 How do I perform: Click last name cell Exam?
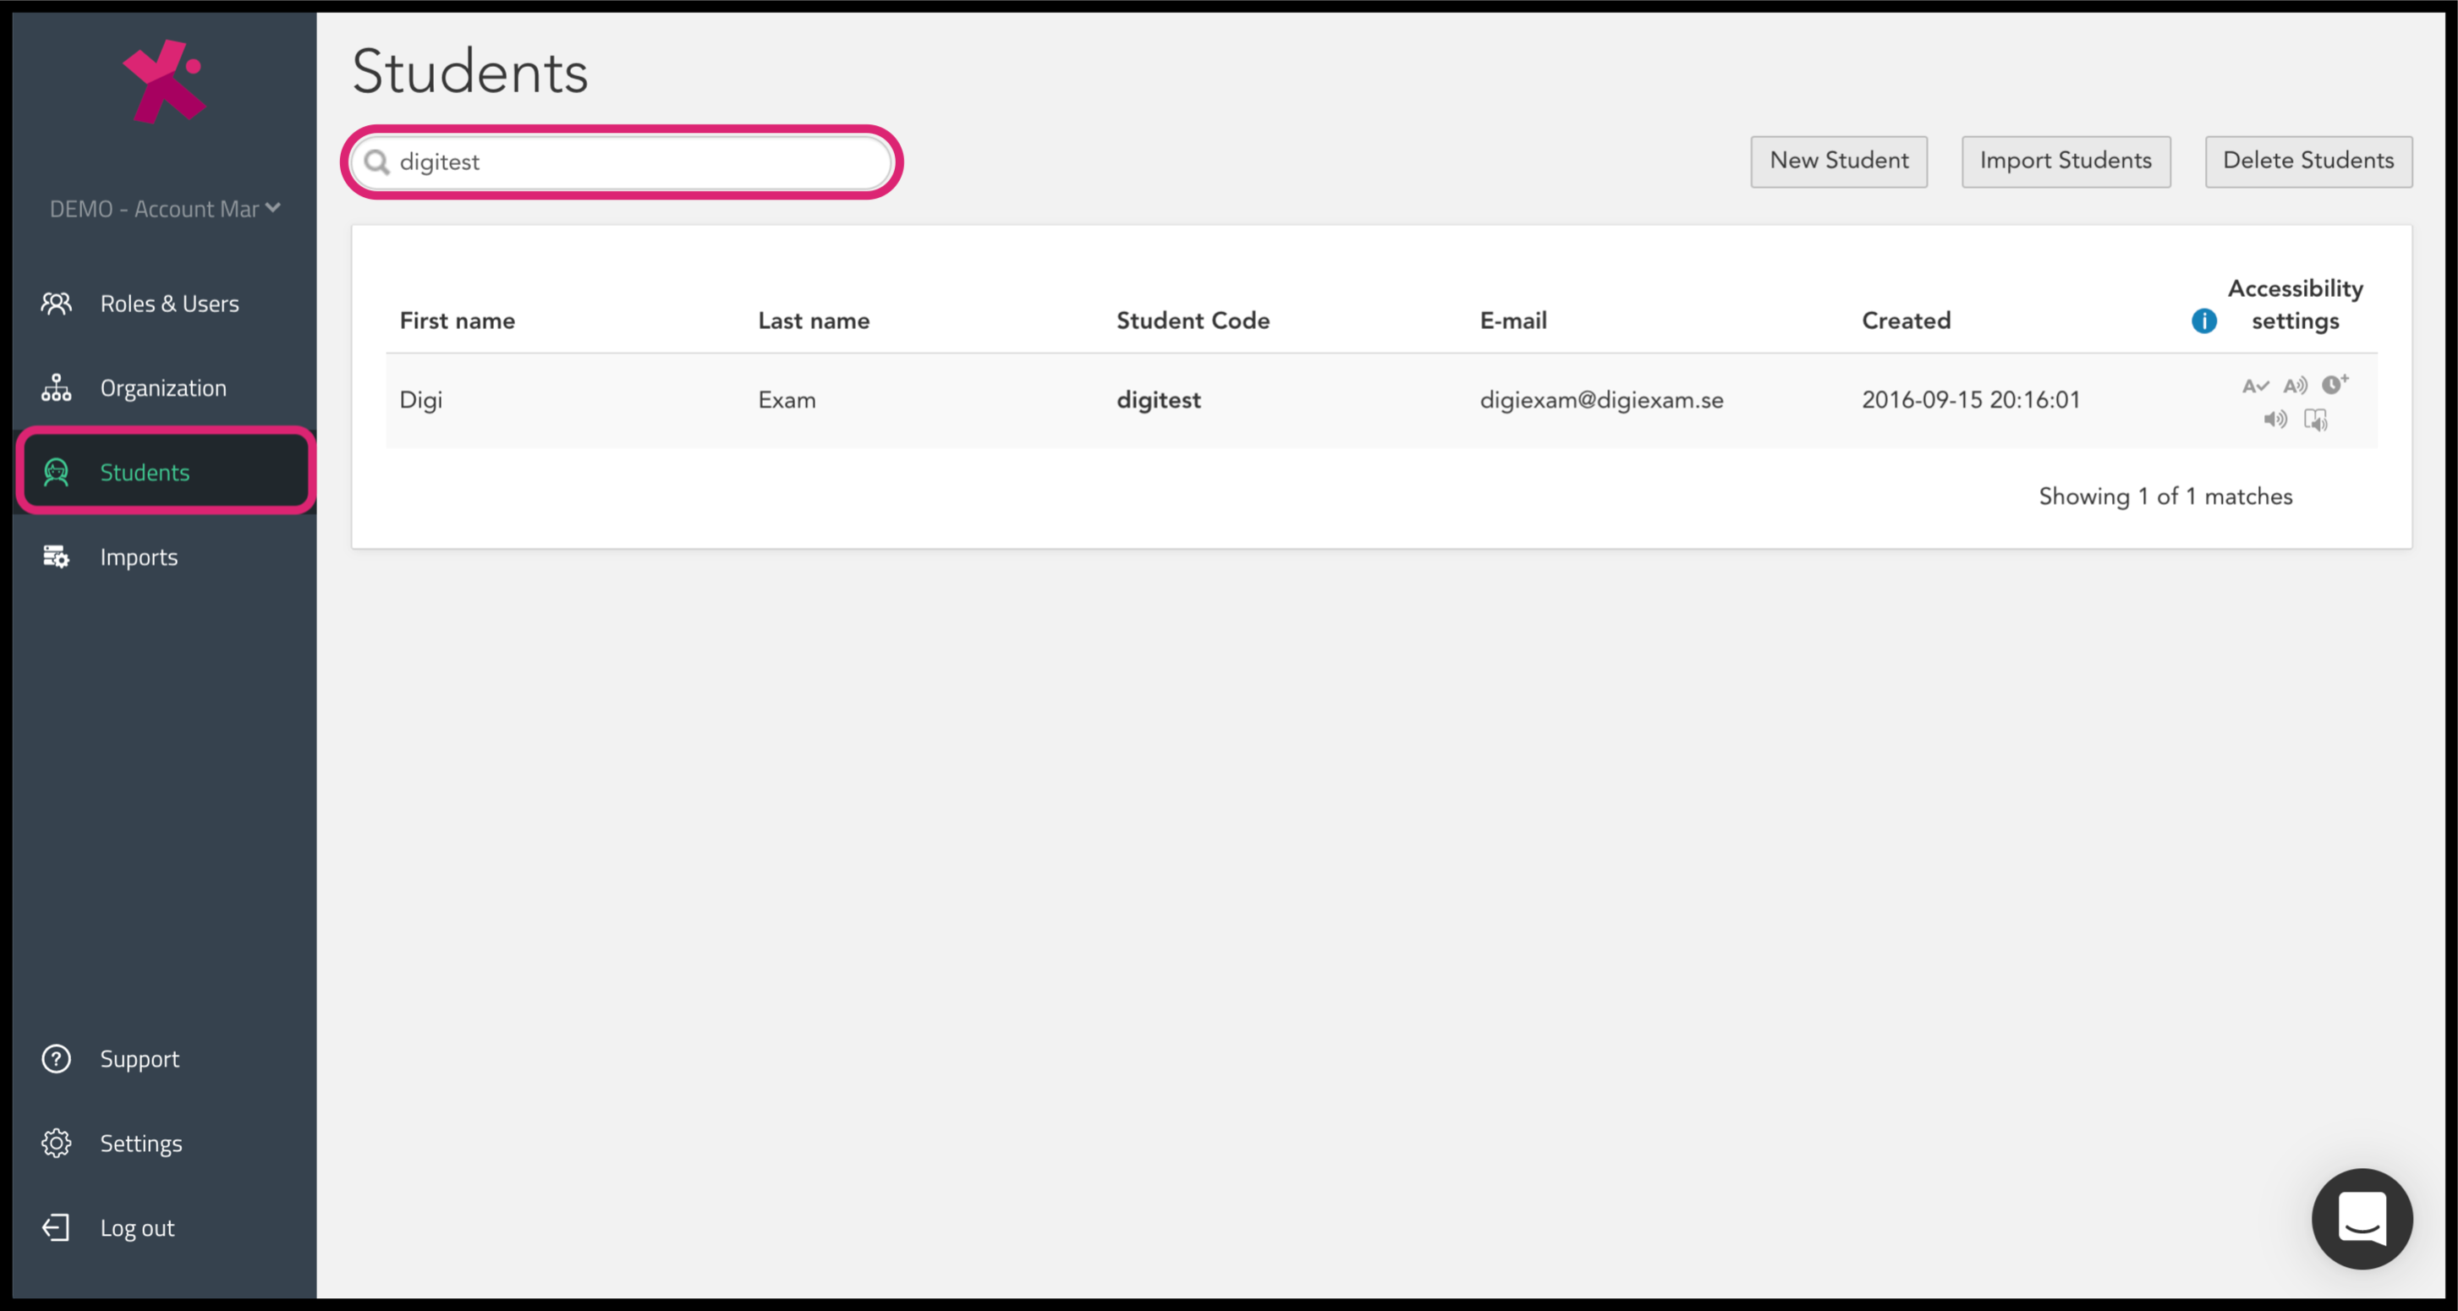coord(787,400)
